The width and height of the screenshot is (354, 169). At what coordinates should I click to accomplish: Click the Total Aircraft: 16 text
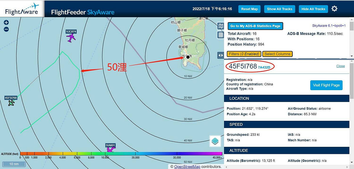point(242,34)
